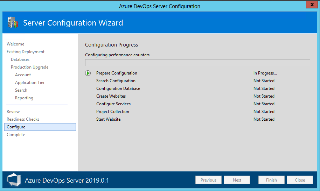The height and width of the screenshot is (191, 320).
Task: Select Production Upgrade in navigation
Action: click(x=29, y=67)
